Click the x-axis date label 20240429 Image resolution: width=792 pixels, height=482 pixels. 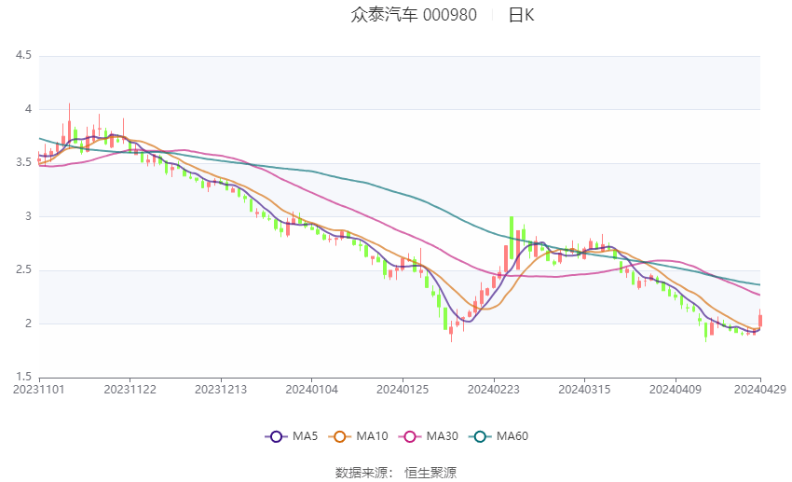click(760, 390)
